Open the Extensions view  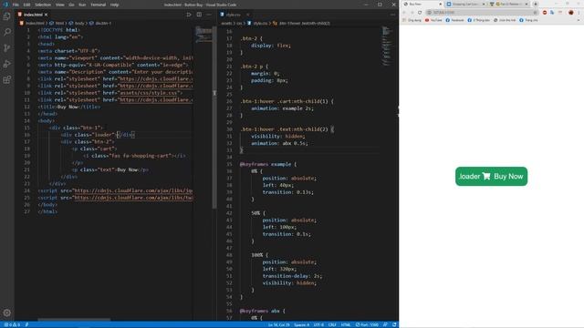click(7, 80)
